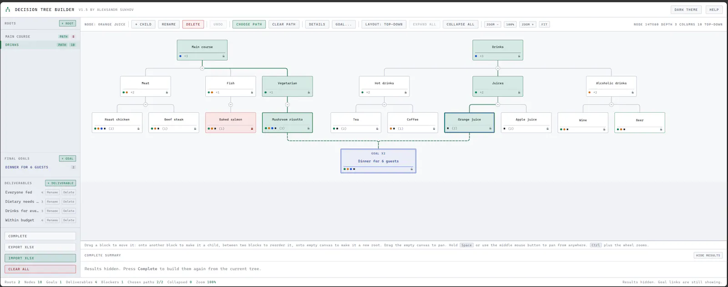Click the Complete button

[40, 236]
